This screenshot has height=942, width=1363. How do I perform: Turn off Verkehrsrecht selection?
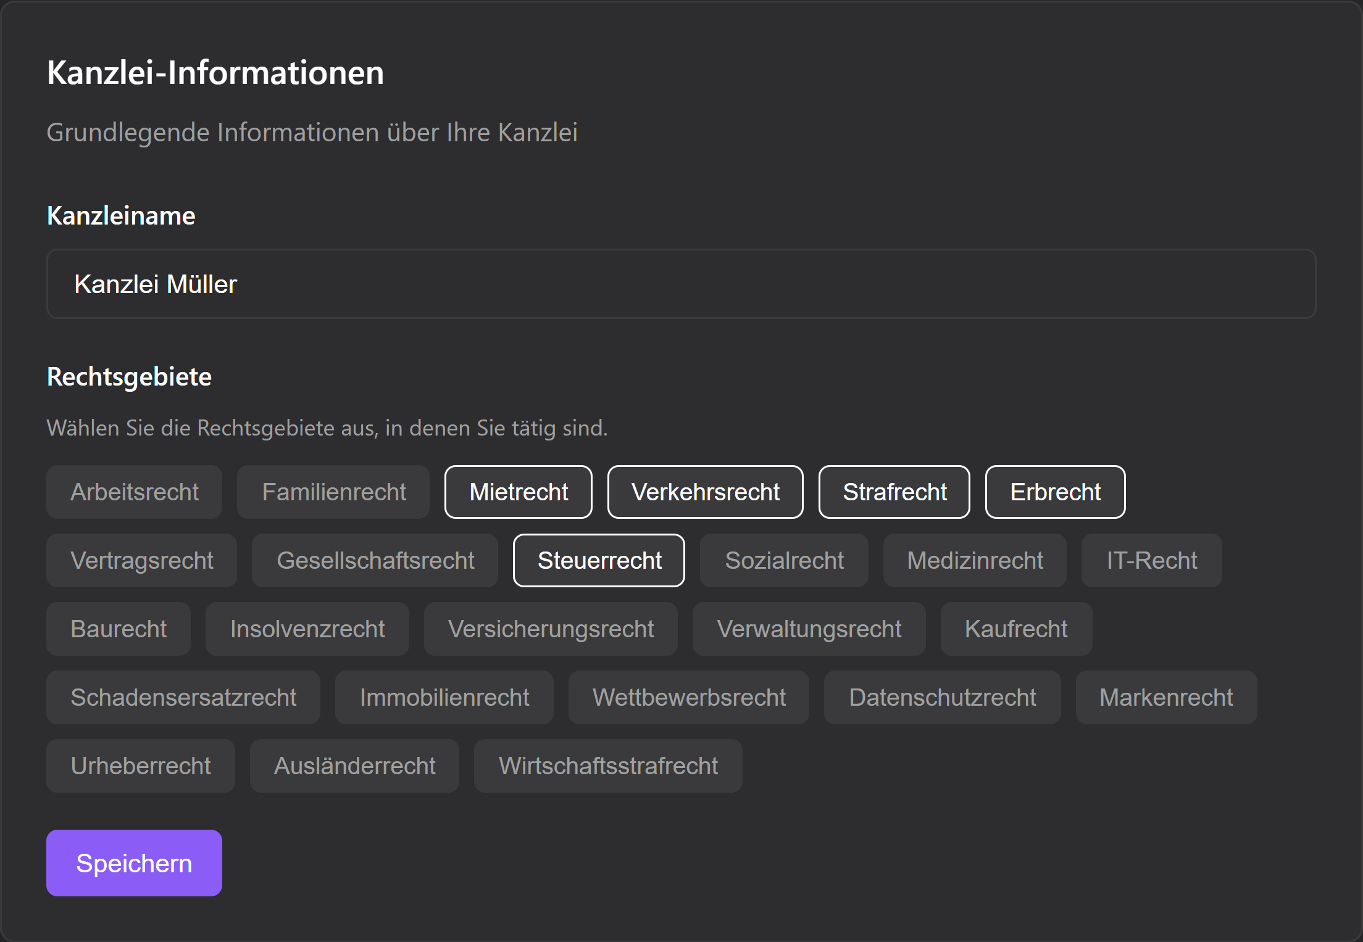[x=705, y=492]
